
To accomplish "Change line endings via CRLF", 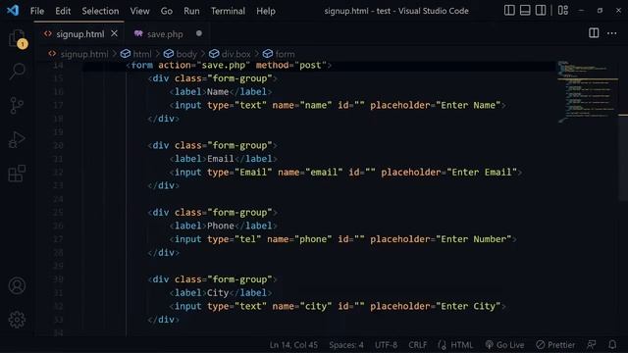I will click(x=417, y=344).
